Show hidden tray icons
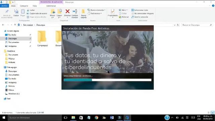Screen dimensions: 215x121 click(x=172, y=118)
